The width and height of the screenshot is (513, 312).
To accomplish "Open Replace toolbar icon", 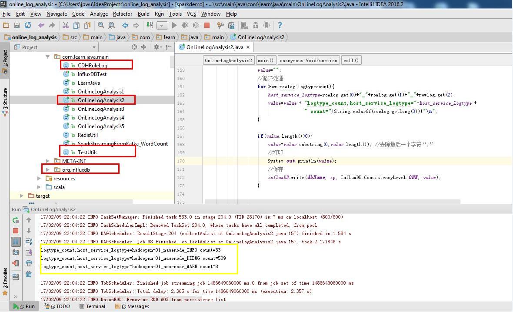I will click(x=112, y=25).
